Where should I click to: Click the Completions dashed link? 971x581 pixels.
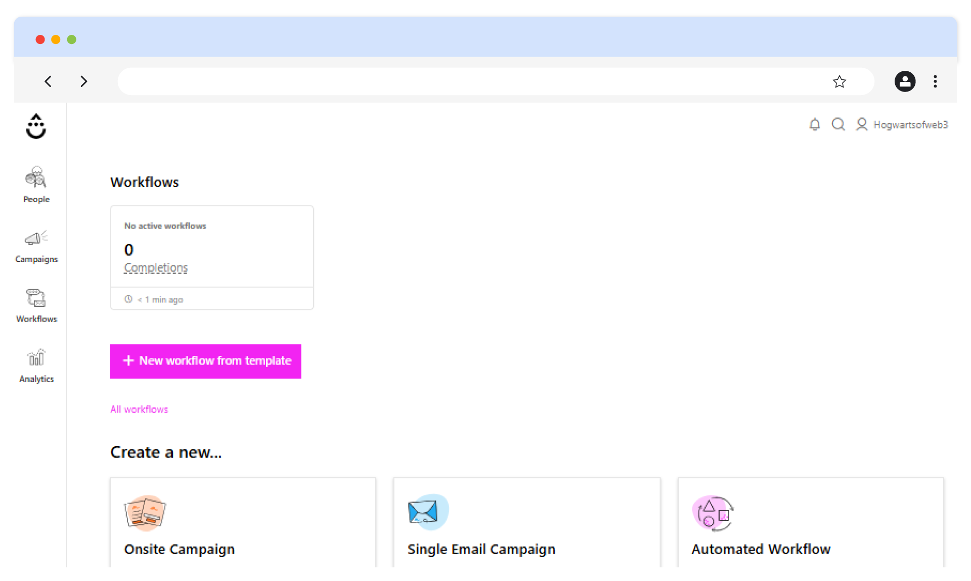156,267
